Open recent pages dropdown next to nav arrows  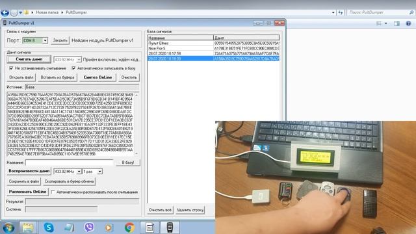point(20,12)
